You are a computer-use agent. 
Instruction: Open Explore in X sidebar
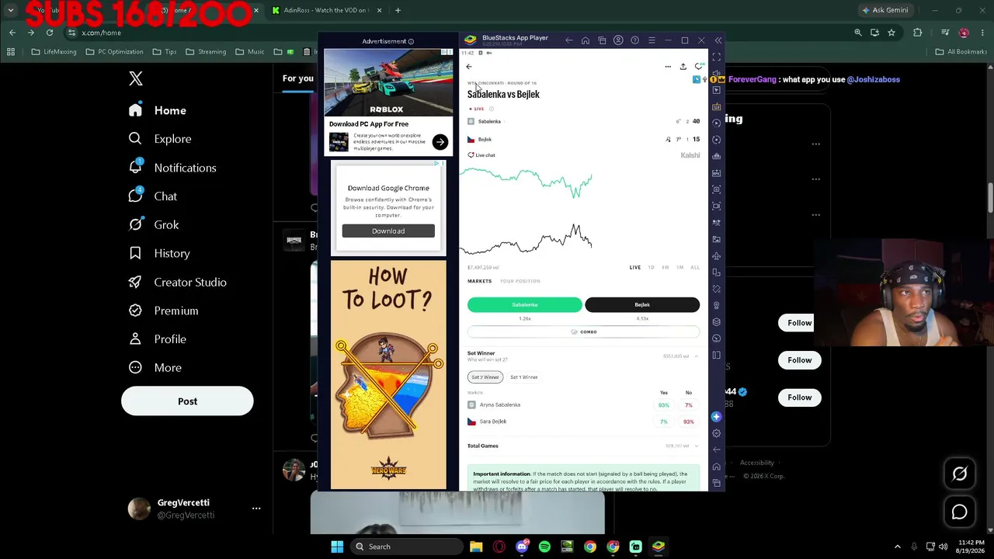coord(159,139)
